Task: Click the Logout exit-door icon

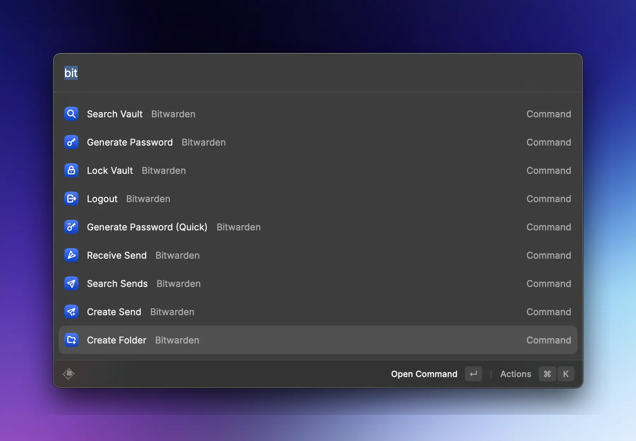Action: (x=71, y=199)
